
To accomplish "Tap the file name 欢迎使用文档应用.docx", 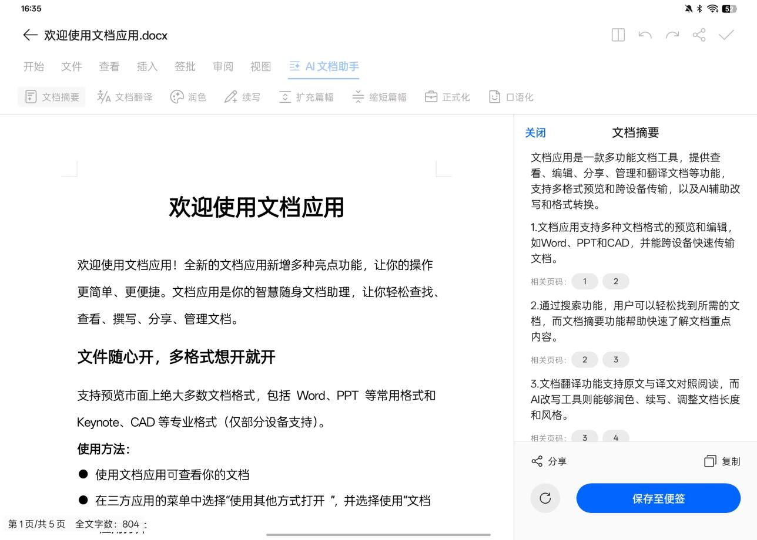I will (106, 35).
